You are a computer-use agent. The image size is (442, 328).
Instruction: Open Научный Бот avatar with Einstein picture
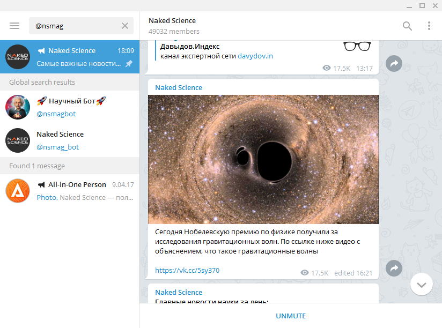18,107
